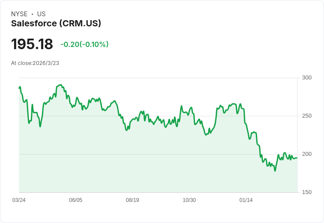The width and height of the screenshot is (324, 223).
Task: Select the 03/24 date on x-axis
Action: click(x=19, y=200)
